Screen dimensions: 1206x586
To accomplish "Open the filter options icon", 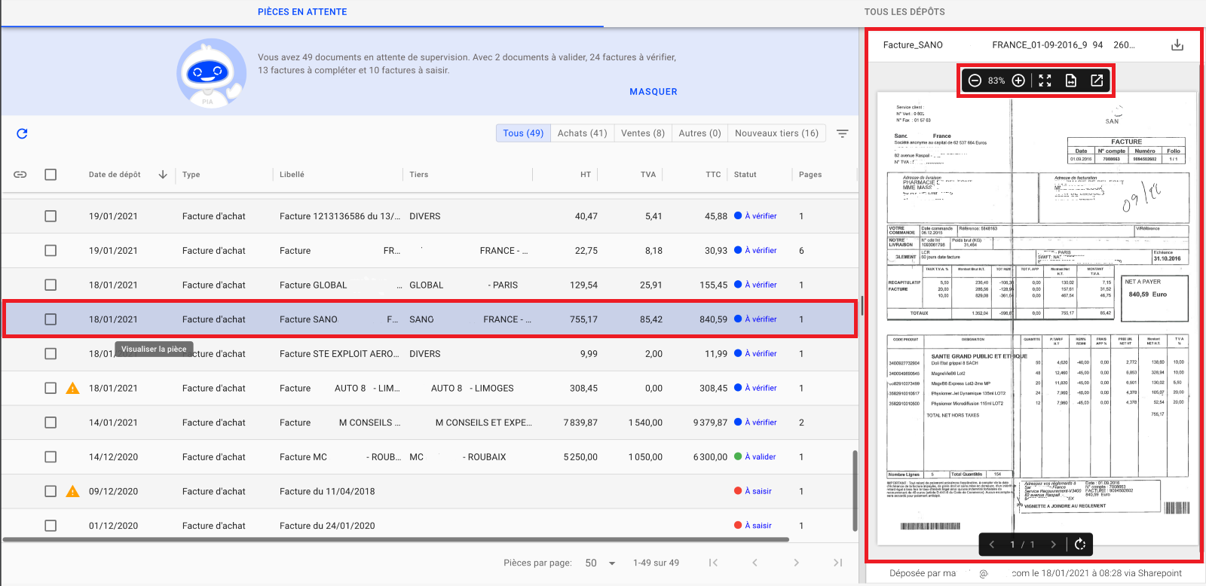I will pyautogui.click(x=843, y=133).
